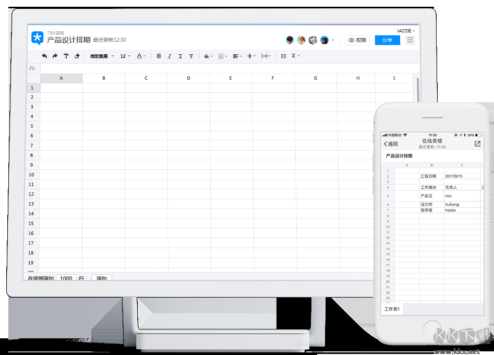Tap column C header on phone
The width and height of the screenshot is (494, 355).
tap(462, 165)
